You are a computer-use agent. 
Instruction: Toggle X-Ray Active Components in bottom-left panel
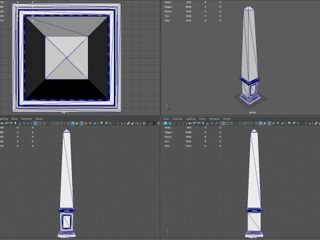pyautogui.click(x=133, y=123)
